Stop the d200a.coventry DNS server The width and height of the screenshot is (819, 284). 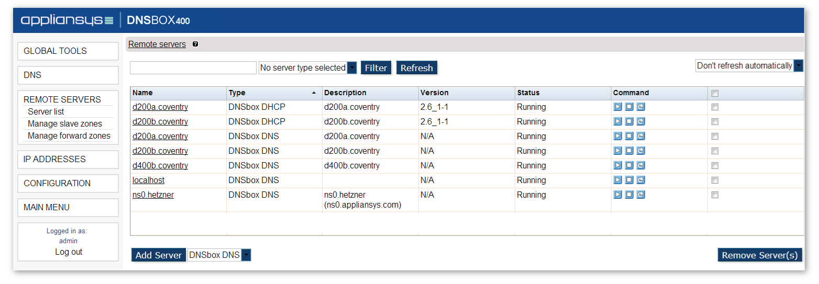coord(629,136)
